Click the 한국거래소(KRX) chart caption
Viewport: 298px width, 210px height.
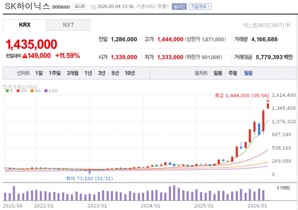pyautogui.click(x=20, y=87)
